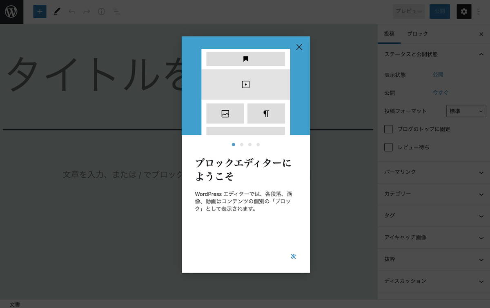This screenshot has height=308, width=490.
Task: Toggle the settings gear icon
Action: tap(464, 11)
